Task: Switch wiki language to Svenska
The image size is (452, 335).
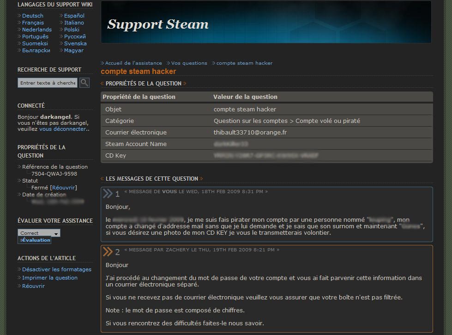Action: click(x=75, y=43)
